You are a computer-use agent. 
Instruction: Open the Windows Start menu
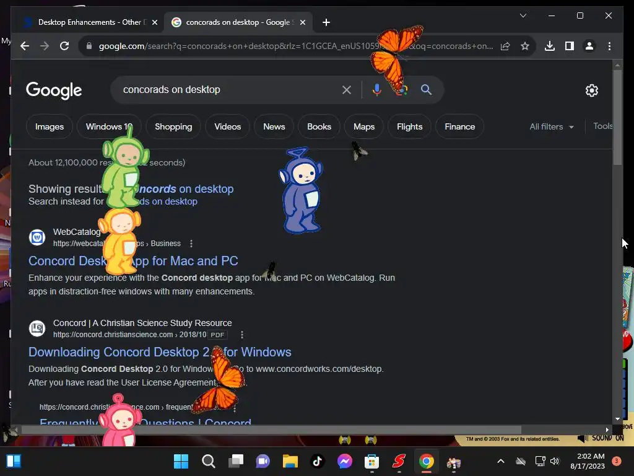(x=181, y=461)
